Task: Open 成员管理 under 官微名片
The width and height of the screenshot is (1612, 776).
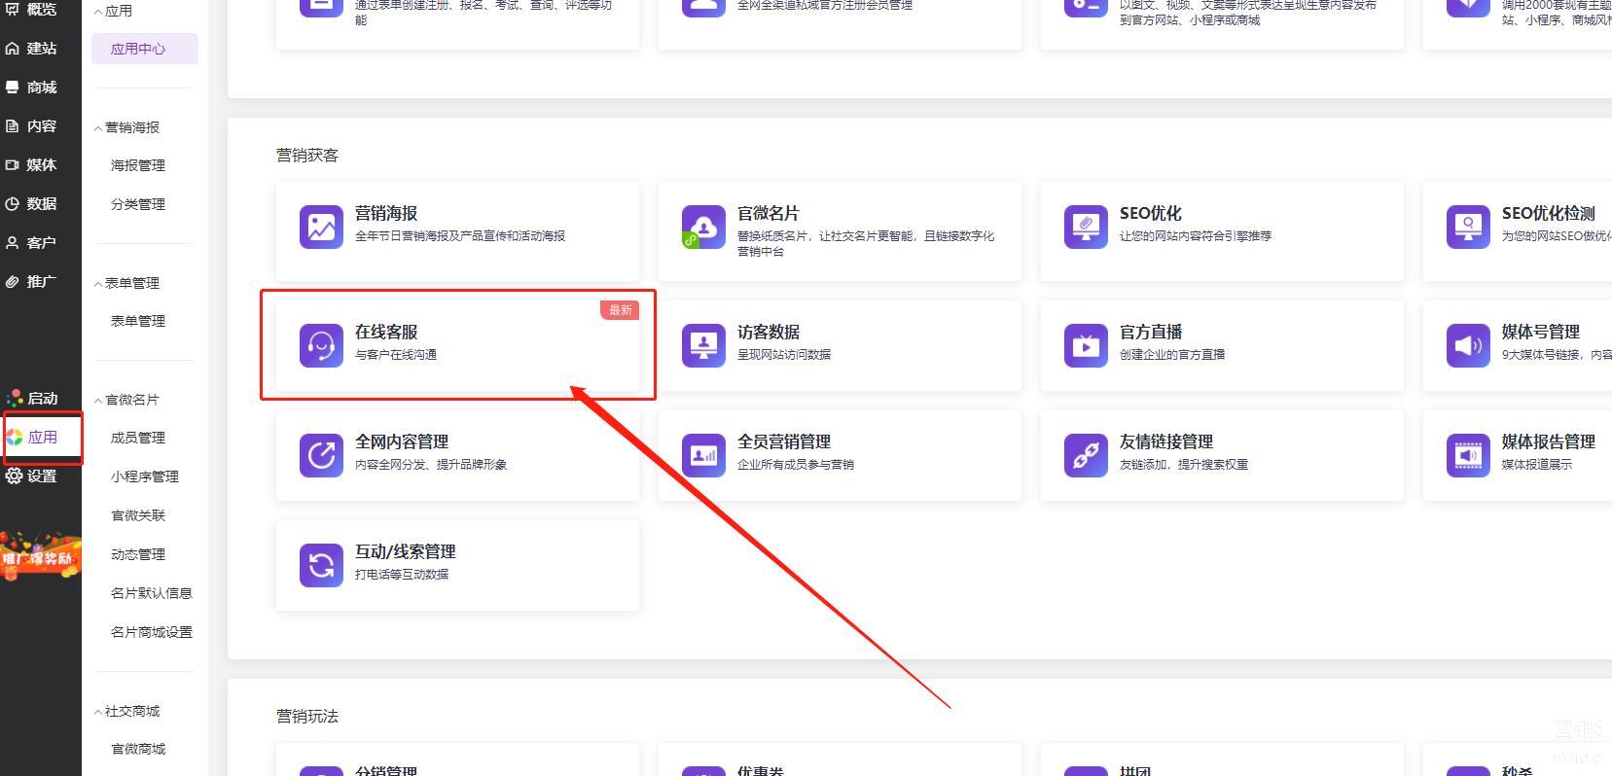Action: pos(138,438)
